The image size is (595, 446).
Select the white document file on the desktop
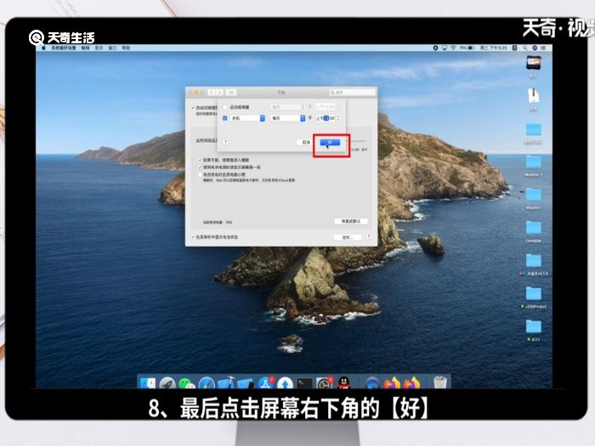tap(534, 95)
